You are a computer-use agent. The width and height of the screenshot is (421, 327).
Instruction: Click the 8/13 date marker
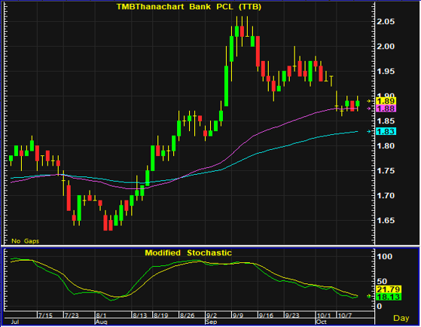(140, 315)
